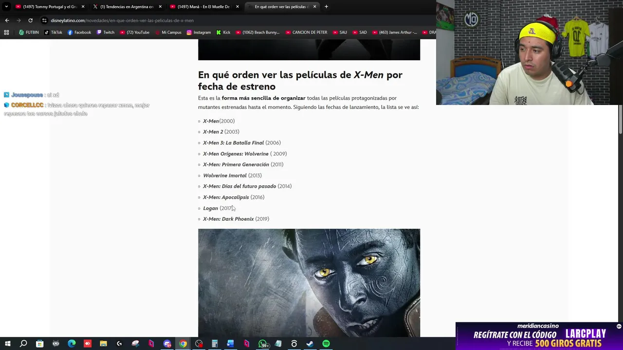The image size is (623, 350).
Task: Click the 'Logan (2017)' entry
Action: pyautogui.click(x=219, y=208)
